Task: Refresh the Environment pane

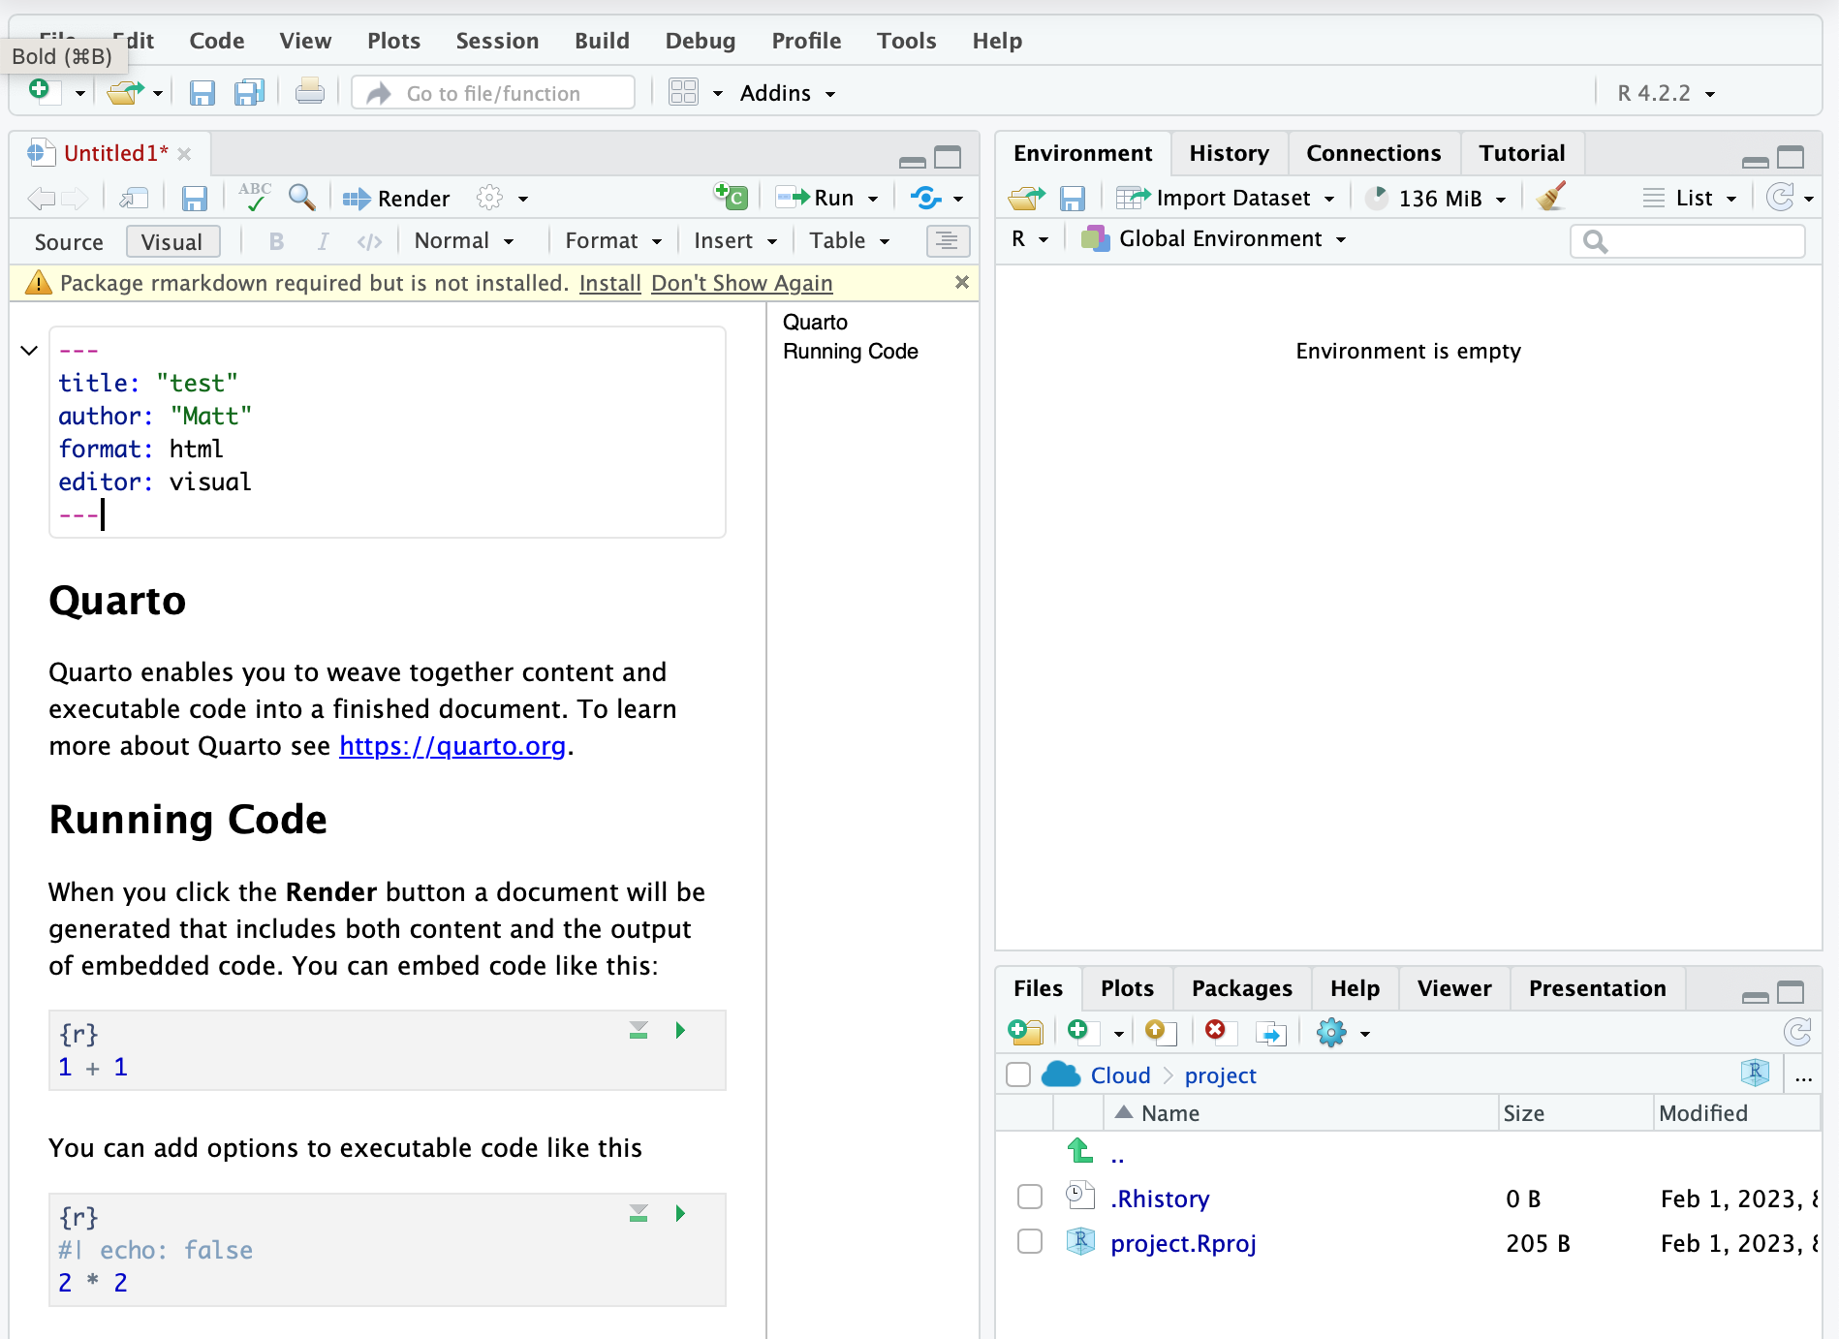Action: pyautogui.click(x=1780, y=198)
